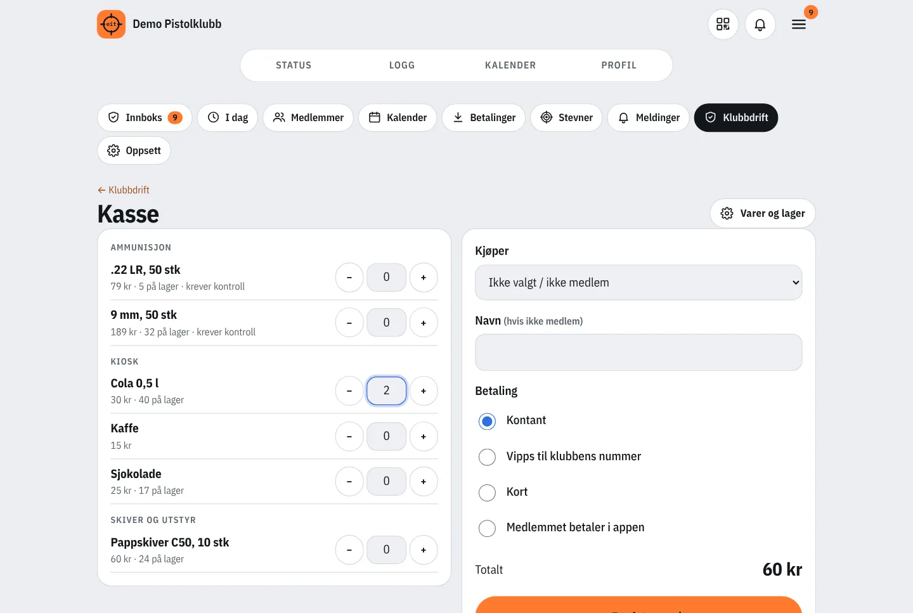Screen dimensions: 913x613
Task: Open Innboks with 9 unread
Action: (x=145, y=117)
